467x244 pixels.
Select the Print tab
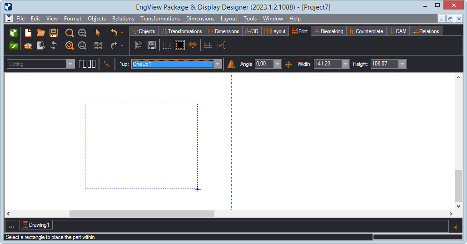tap(300, 31)
